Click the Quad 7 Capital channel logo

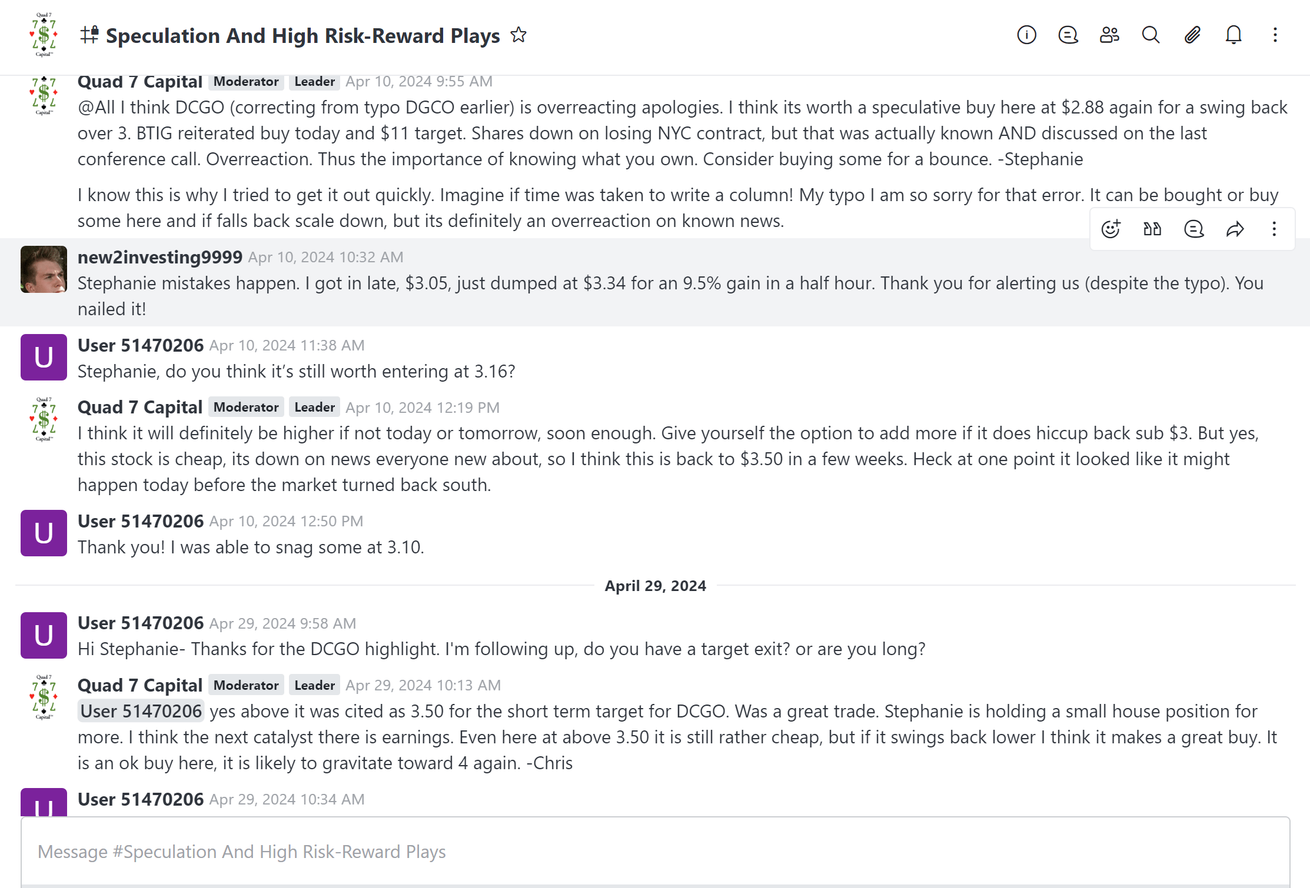click(44, 35)
